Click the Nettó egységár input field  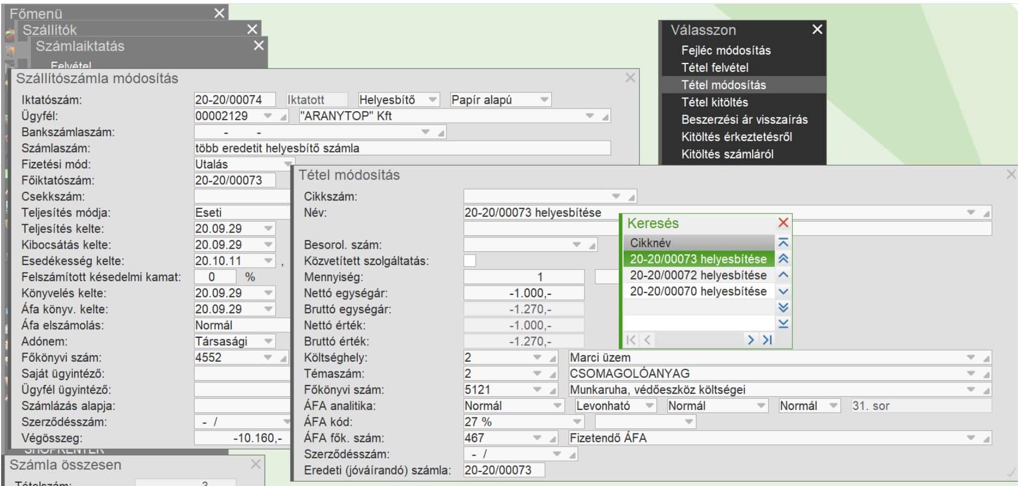[x=524, y=293]
